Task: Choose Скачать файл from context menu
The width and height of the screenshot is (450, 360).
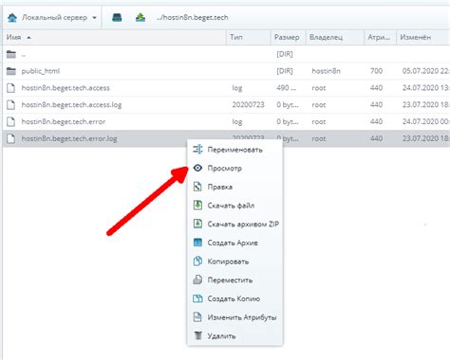Action: [x=234, y=206]
